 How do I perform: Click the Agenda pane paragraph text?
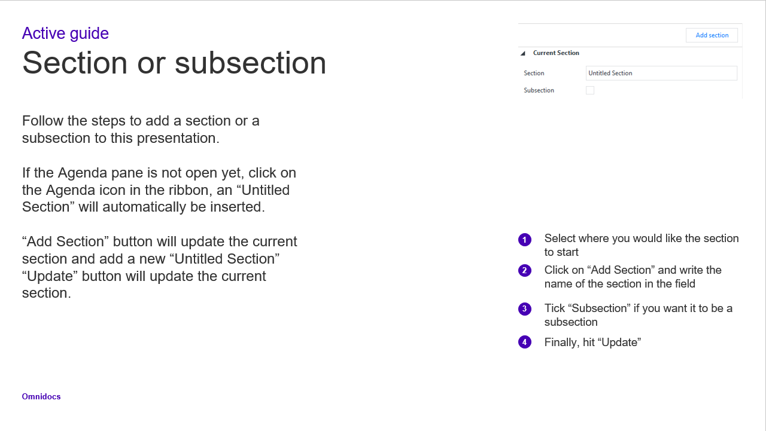[x=159, y=190]
